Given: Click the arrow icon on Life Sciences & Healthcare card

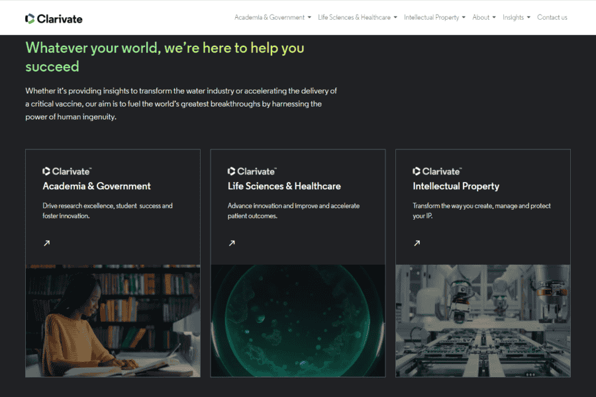Looking at the screenshot, I should coord(232,243).
